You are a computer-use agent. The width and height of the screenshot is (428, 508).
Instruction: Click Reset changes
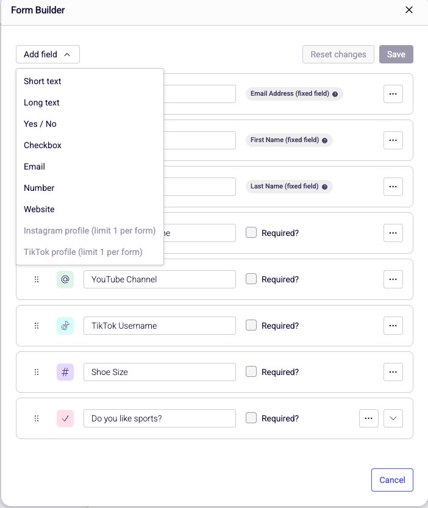tap(338, 54)
